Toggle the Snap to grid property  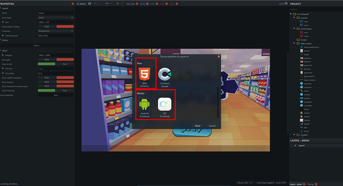point(56,64)
